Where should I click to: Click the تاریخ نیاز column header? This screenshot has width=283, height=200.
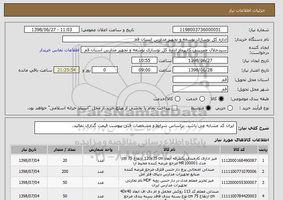(29, 150)
